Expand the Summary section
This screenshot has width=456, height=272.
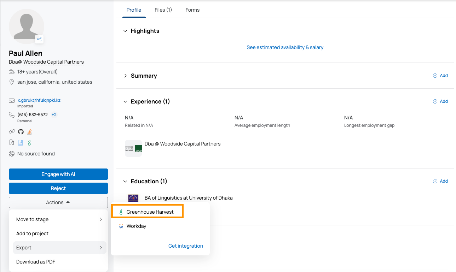125,76
